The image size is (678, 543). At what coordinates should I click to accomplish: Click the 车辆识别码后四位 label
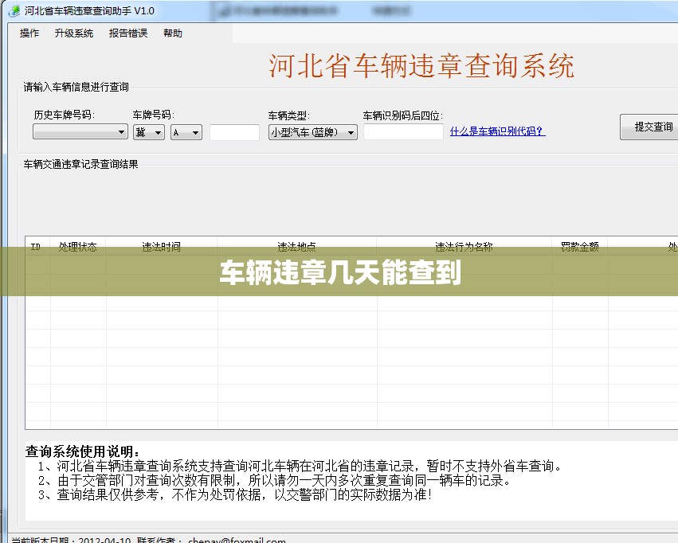pos(402,115)
